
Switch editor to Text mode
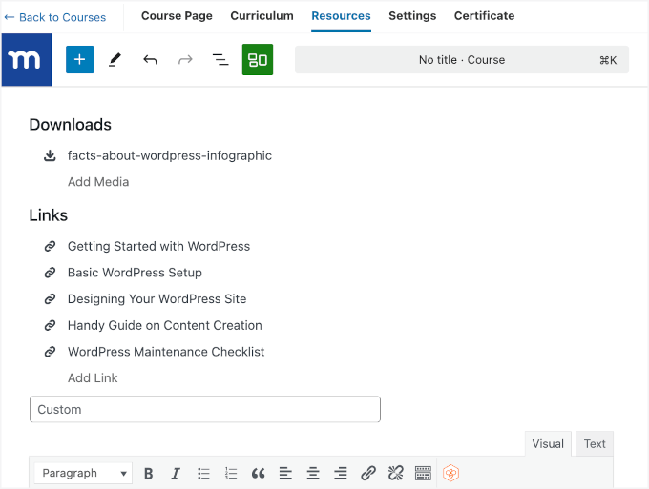(x=595, y=444)
